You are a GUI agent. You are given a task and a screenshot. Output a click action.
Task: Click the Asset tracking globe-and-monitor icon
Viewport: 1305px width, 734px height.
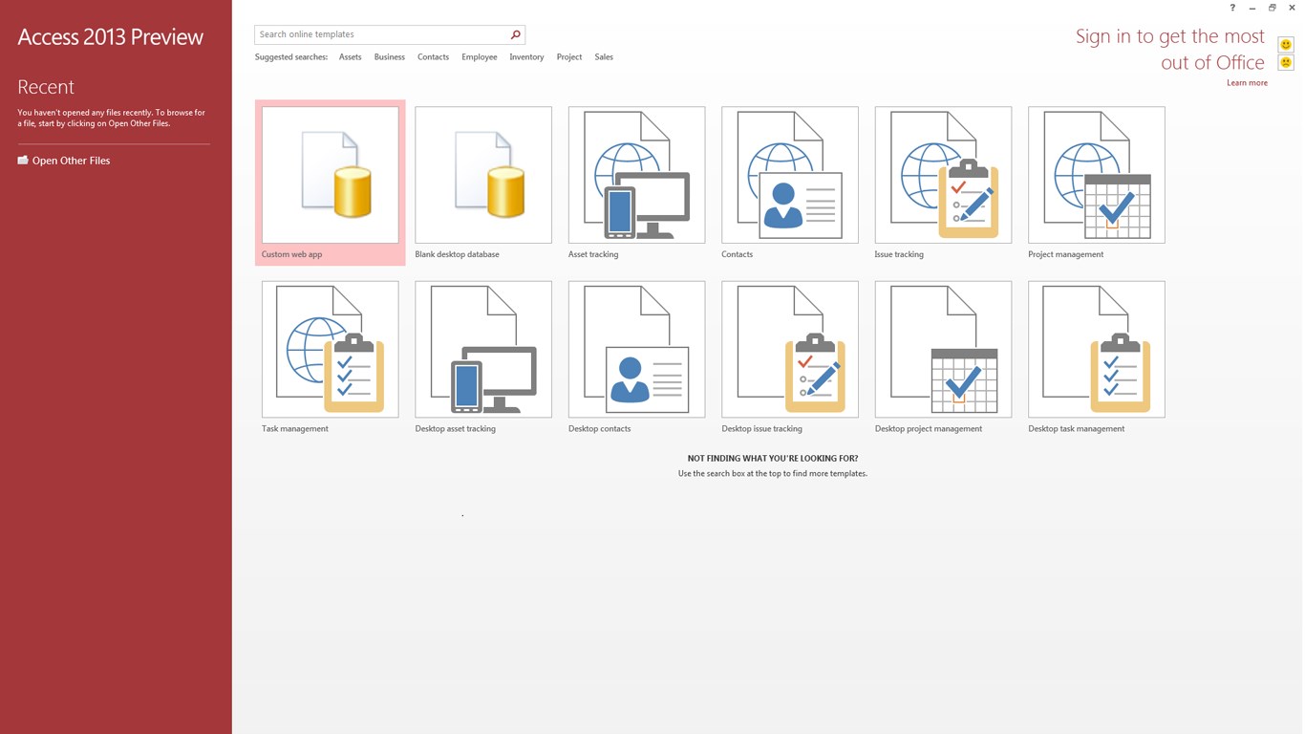[635, 174]
